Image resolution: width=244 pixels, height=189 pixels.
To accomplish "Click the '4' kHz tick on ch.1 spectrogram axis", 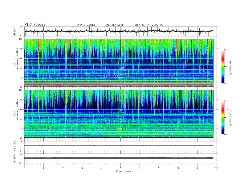I will 22,68.
